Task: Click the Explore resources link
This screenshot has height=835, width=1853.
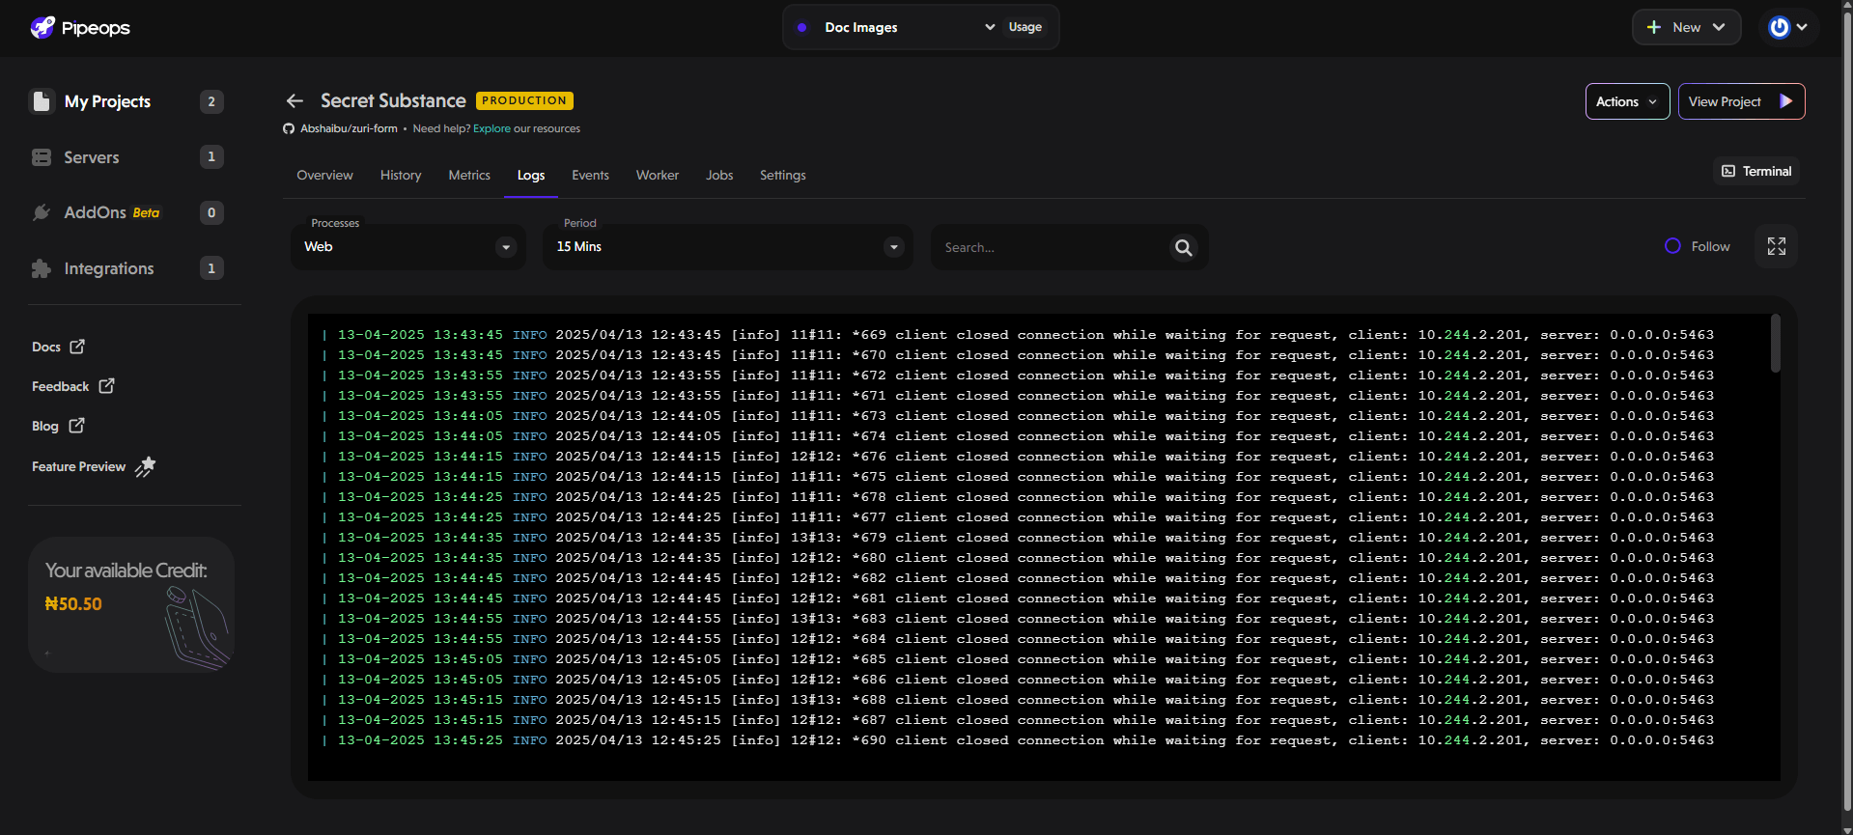Action: pos(491,128)
